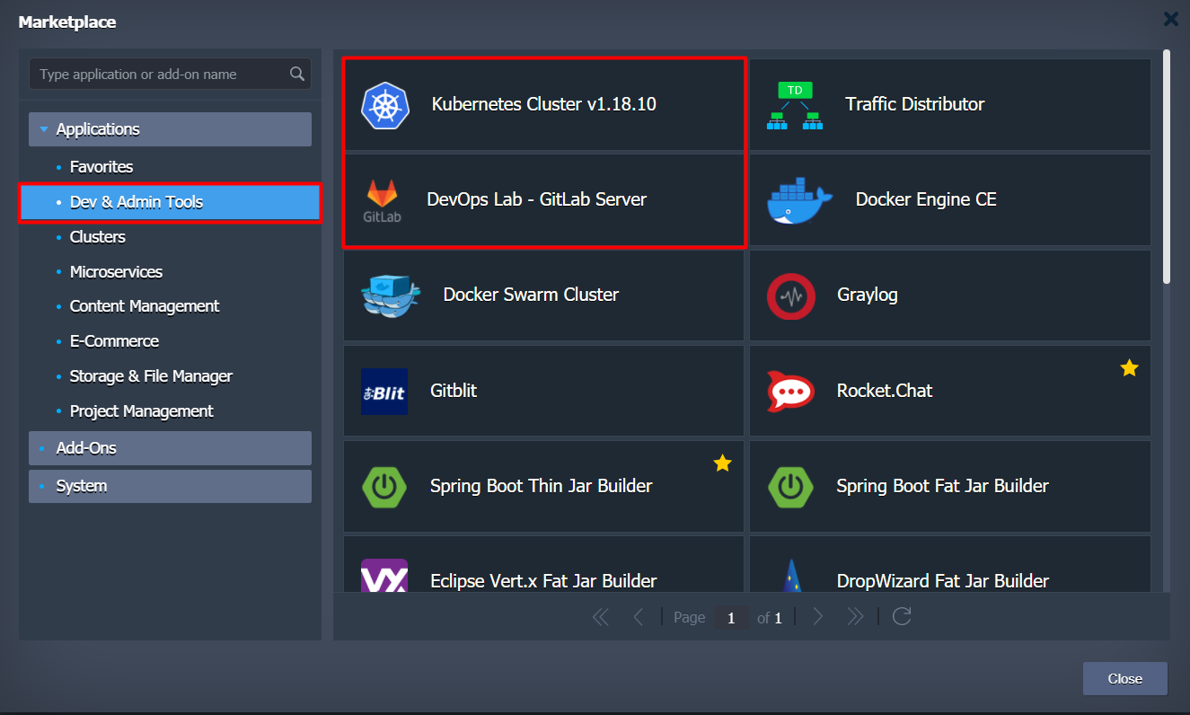Screen dimensions: 1190x715
Task: Toggle favorite star on Rocket.Chat
Action: tap(1129, 367)
